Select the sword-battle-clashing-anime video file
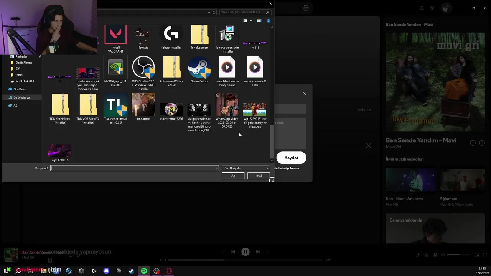The image size is (491, 276). pos(227,71)
